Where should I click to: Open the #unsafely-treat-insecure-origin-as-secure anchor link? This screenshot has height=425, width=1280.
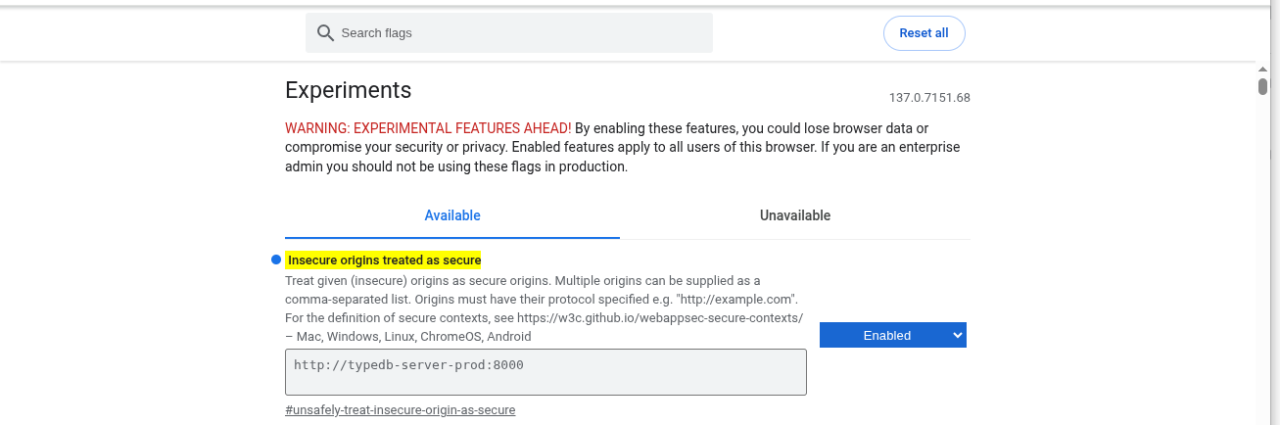click(x=400, y=409)
